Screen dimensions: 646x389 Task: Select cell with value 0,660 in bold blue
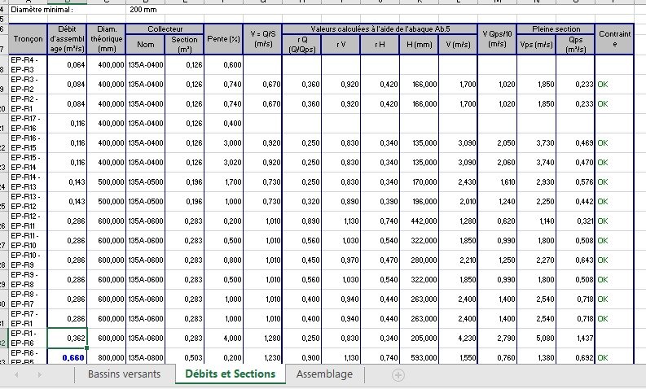[x=67, y=357]
